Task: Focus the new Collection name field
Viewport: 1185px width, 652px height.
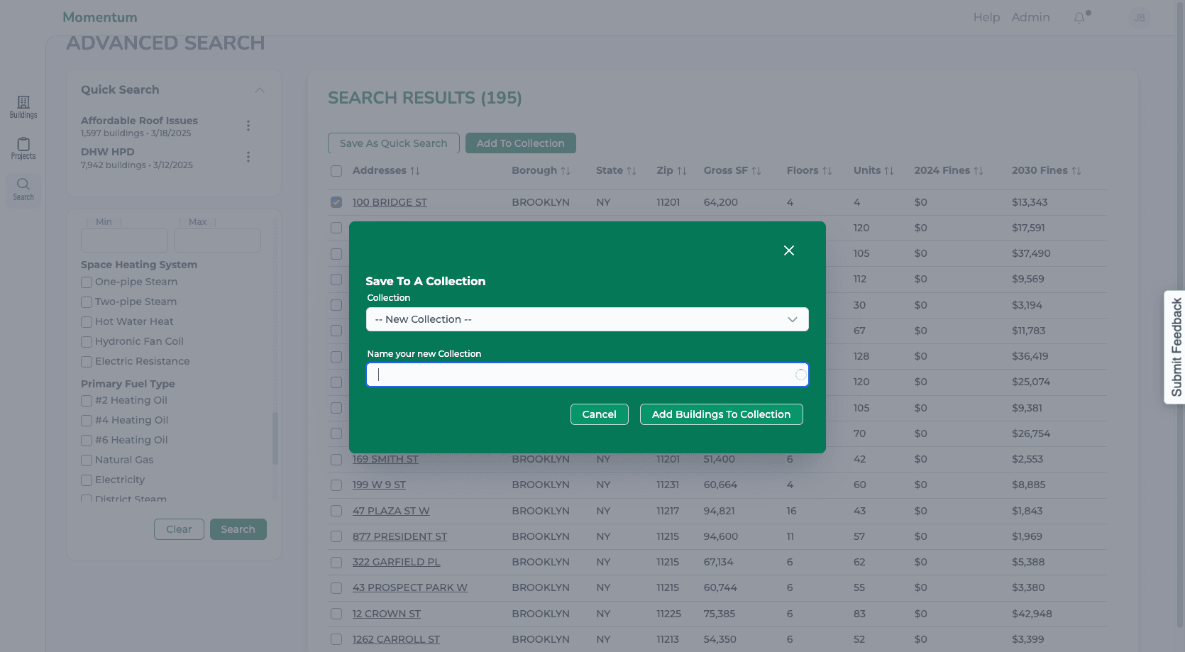Action: 587,375
